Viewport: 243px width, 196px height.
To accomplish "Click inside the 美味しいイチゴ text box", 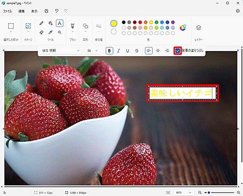I will pyautogui.click(x=183, y=93).
